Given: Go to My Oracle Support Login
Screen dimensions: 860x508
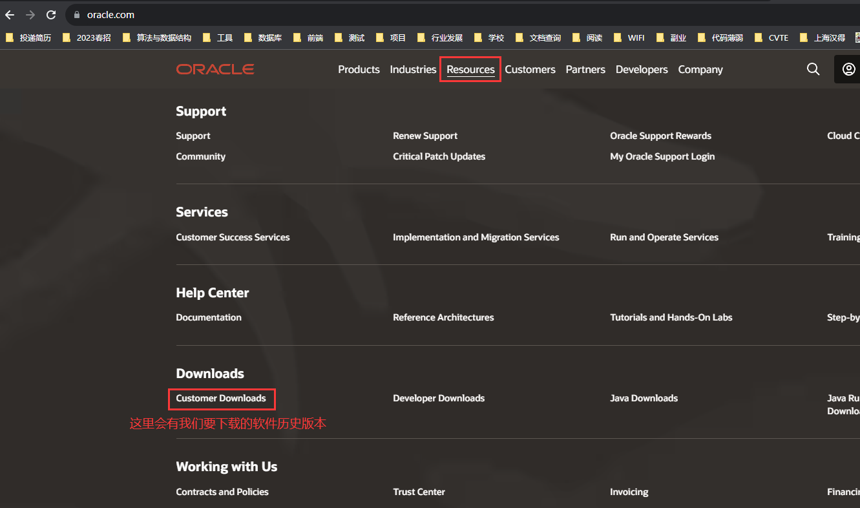Looking at the screenshot, I should point(662,156).
